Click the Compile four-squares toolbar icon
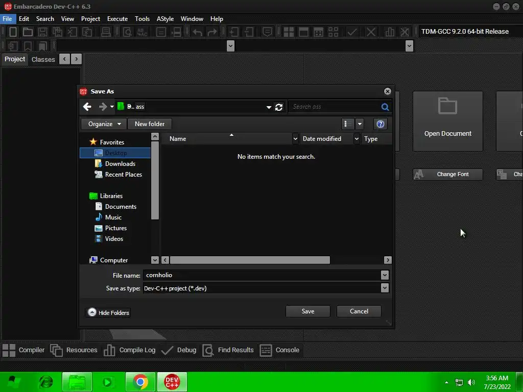The image size is (523, 392). pos(289,32)
